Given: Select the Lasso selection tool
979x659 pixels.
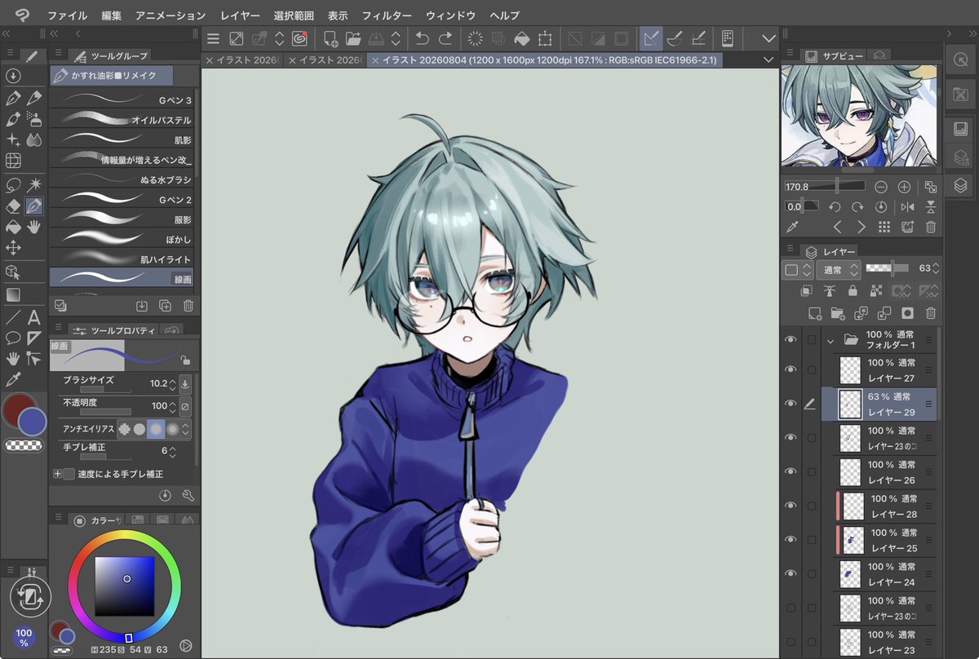Looking at the screenshot, I should click(x=13, y=184).
